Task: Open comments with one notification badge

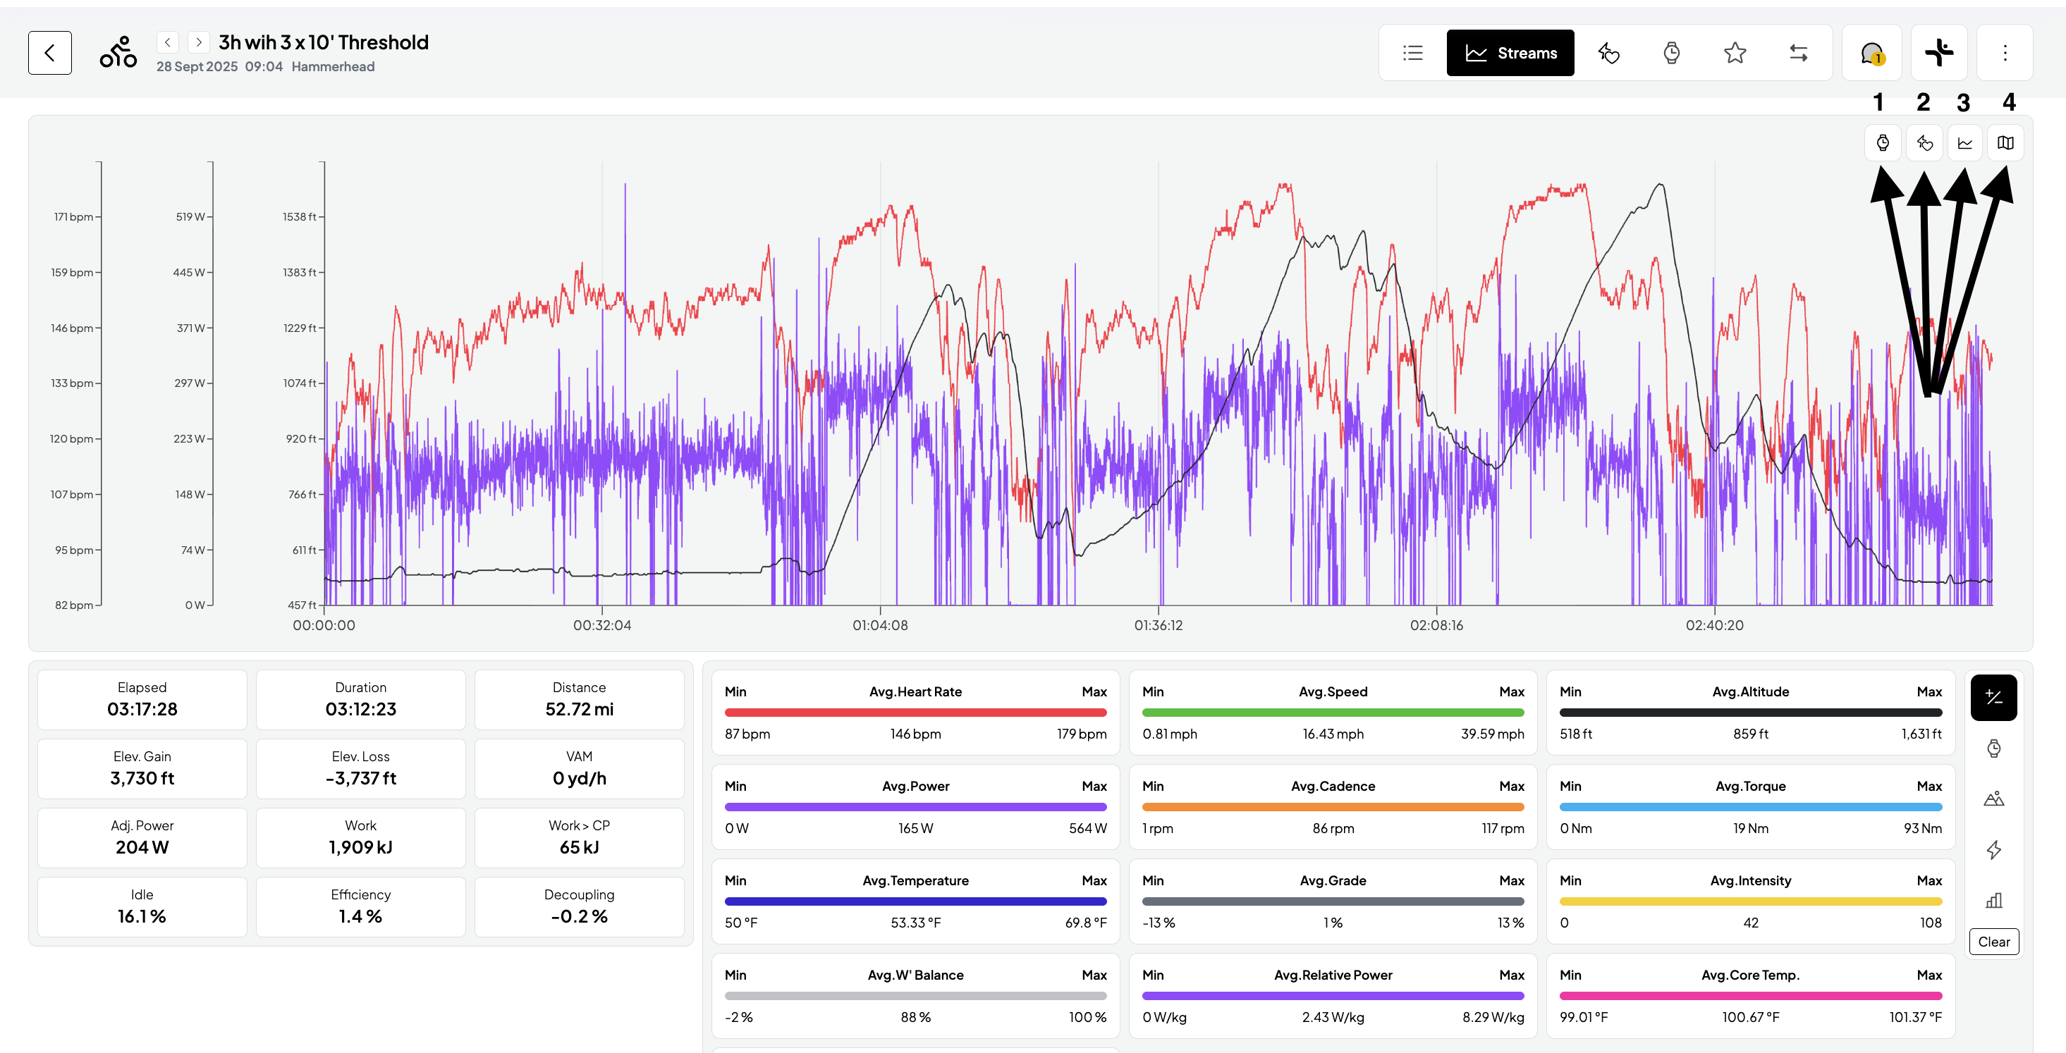Action: point(1871,53)
